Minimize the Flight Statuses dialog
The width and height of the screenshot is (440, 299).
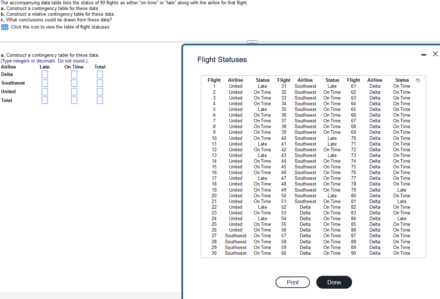pyautogui.click(x=424, y=55)
